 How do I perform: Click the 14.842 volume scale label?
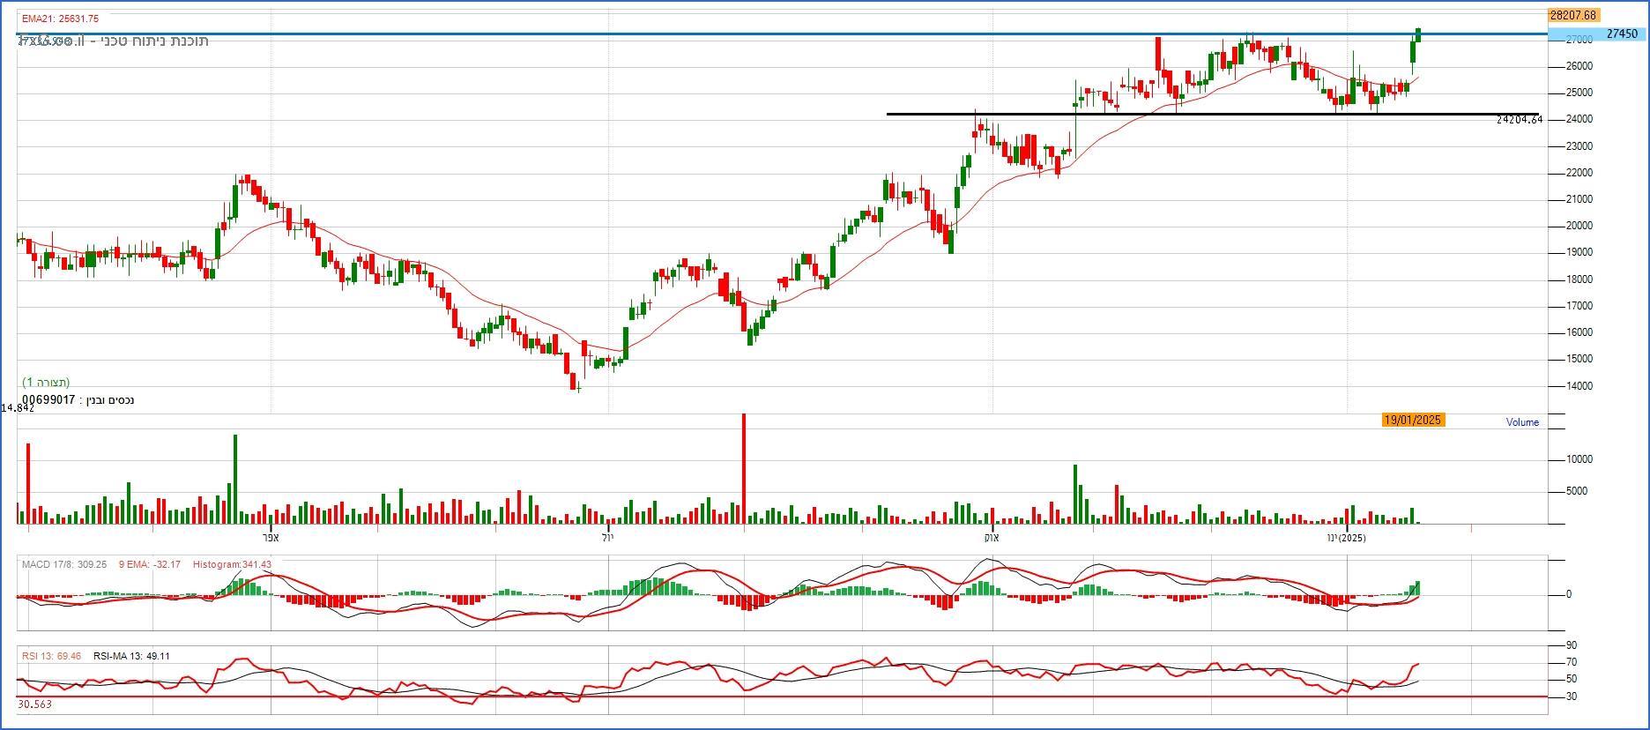[18, 408]
